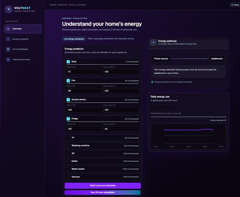Click the Live energy workspace badge
This screenshot has height=197, width=240.
(74, 39)
